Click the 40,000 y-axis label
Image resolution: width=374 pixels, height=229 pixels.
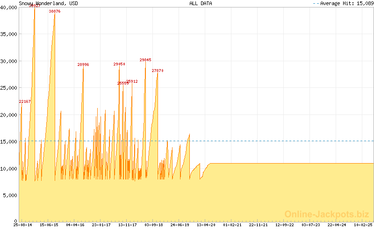tap(9, 7)
